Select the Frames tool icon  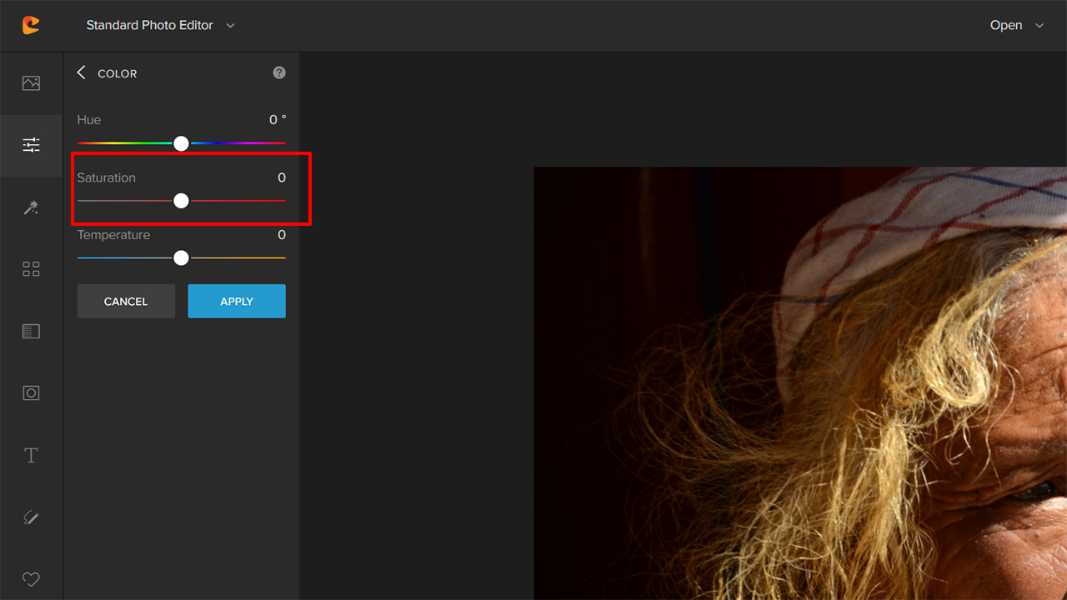[31, 331]
